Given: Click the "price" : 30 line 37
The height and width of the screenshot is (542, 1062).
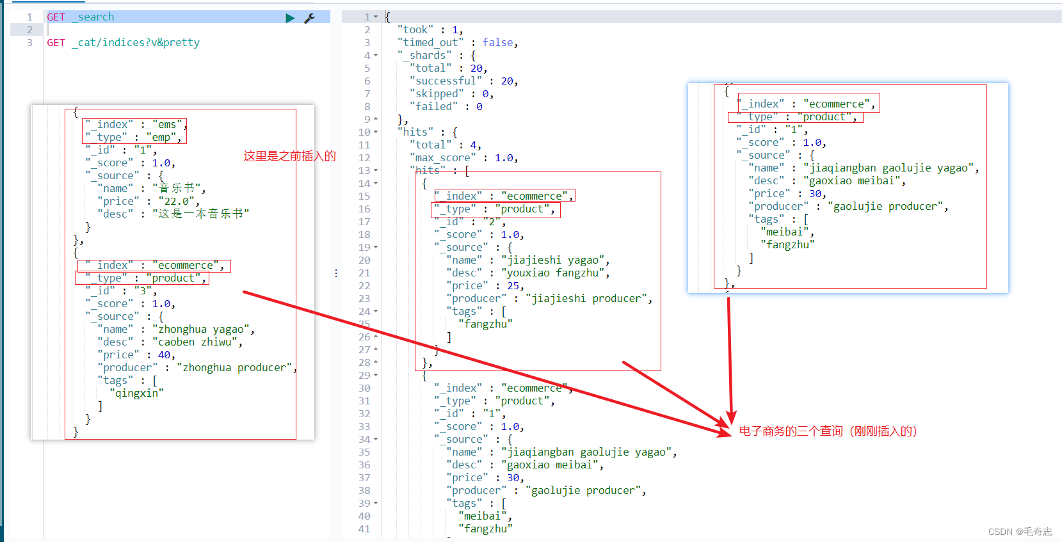Looking at the screenshot, I should (485, 478).
